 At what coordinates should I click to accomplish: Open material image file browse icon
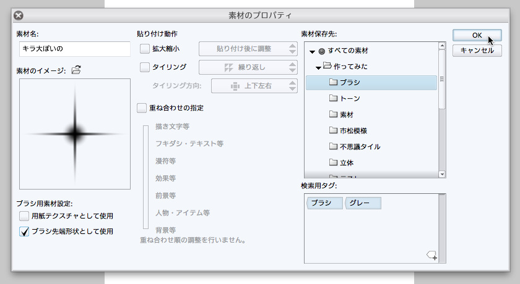(x=76, y=70)
